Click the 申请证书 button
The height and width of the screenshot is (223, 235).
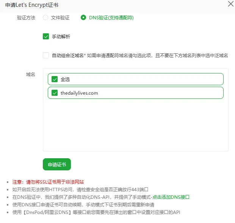pyautogui.click(x=57, y=164)
